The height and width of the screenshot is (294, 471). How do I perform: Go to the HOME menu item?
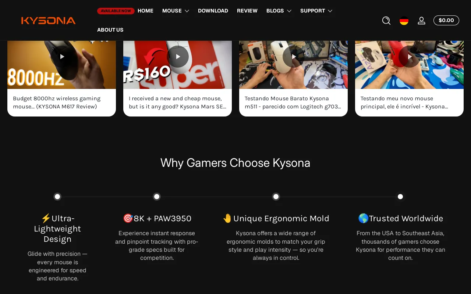point(145,11)
